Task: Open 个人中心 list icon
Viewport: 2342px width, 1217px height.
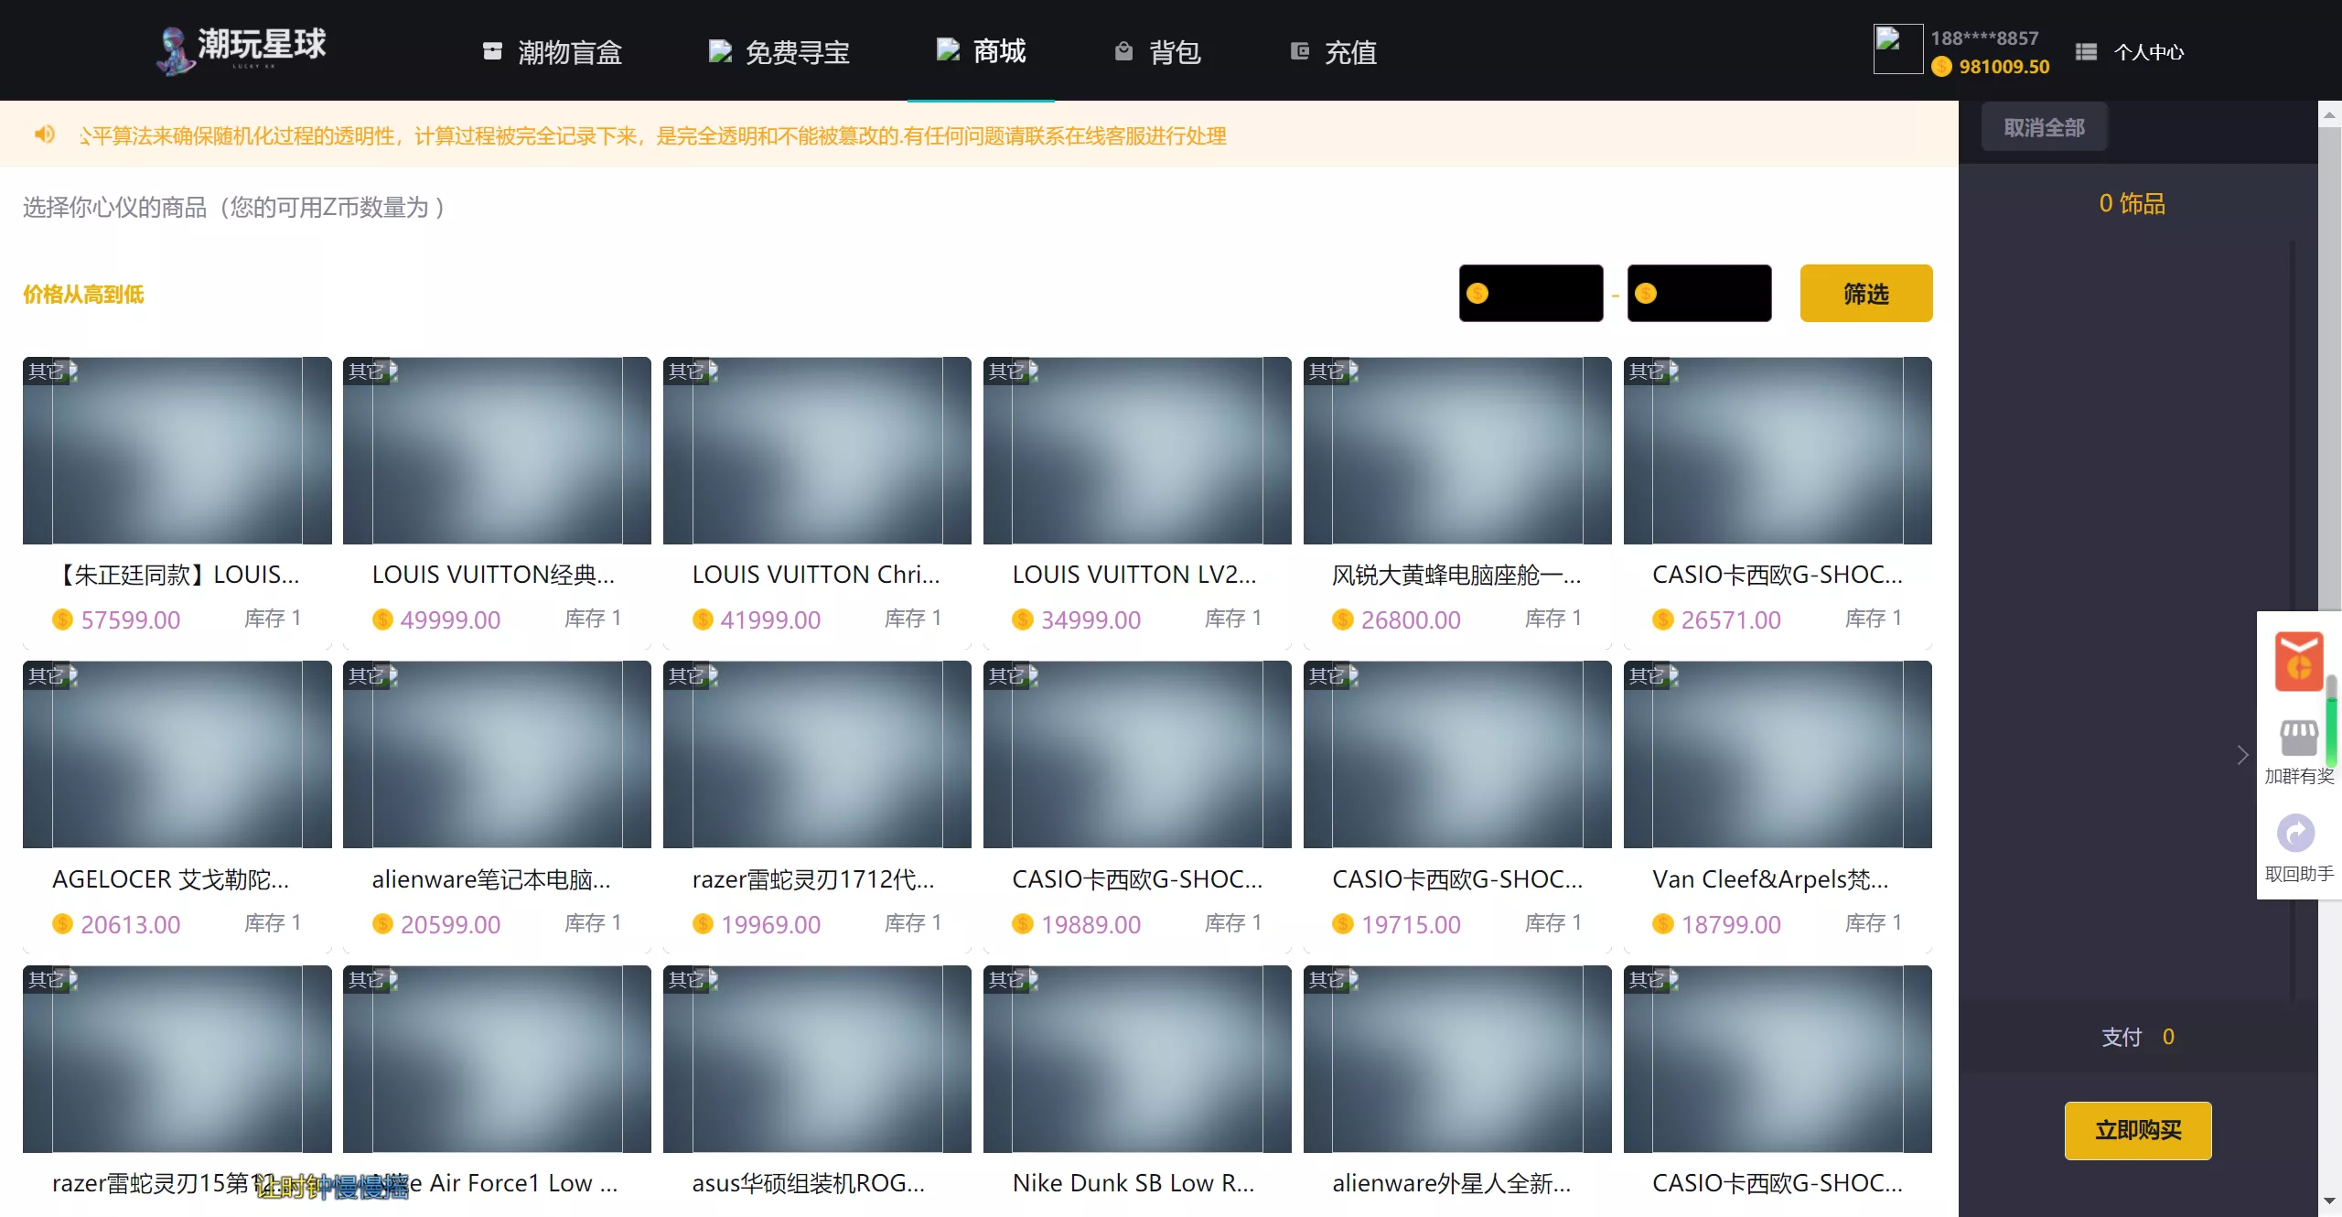Action: click(x=2086, y=52)
